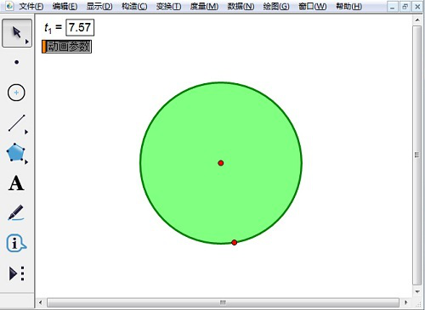Open the 度量(M) menu
Screen dimensions: 425x310
(x=204, y=6)
